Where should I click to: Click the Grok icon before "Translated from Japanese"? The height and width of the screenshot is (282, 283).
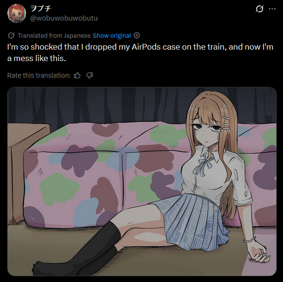click(x=11, y=35)
